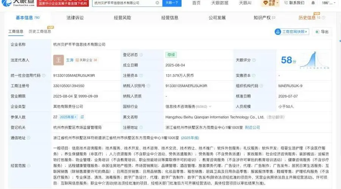Screen dimensions: 341x189
Task: Click the help icon next to 通信地址
Action: 28,138
